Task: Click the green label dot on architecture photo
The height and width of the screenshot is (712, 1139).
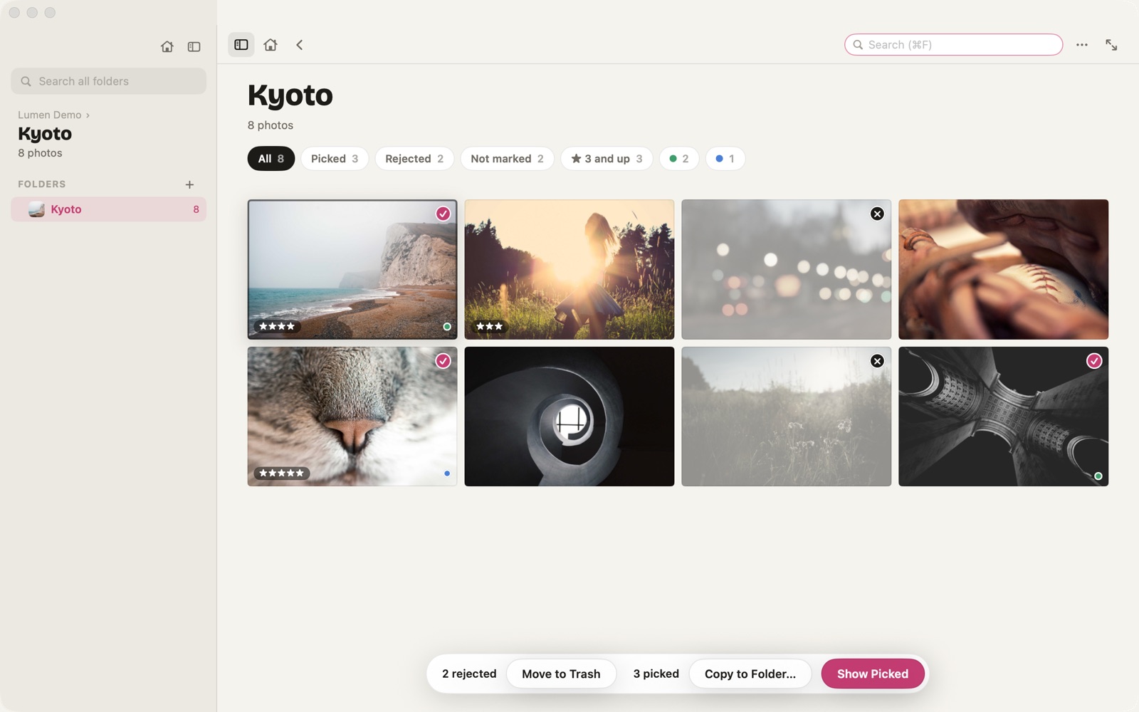Action: 1098,476
